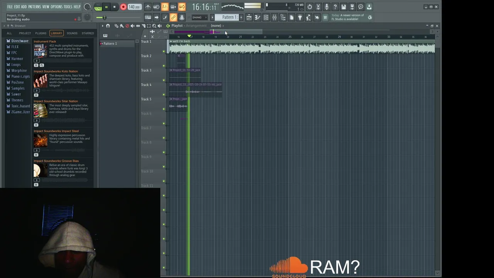Switch browser to SOUNDS tab
Screen dimensions: 494x278
pos(72,33)
